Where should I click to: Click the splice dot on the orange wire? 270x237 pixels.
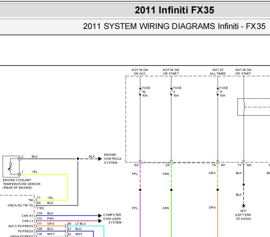click(x=218, y=190)
